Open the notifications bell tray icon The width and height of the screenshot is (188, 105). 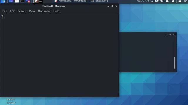(167, 1)
